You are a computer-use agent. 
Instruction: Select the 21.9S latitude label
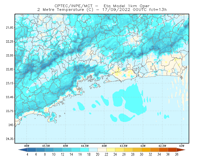[10, 28]
